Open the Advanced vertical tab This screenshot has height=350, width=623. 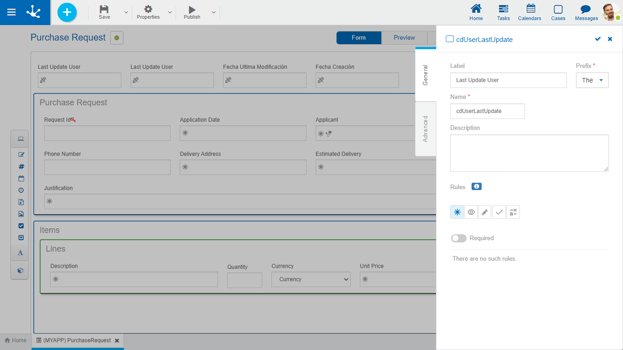(426, 129)
